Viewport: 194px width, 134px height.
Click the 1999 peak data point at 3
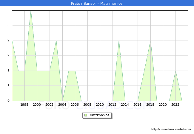pos(31,11)
